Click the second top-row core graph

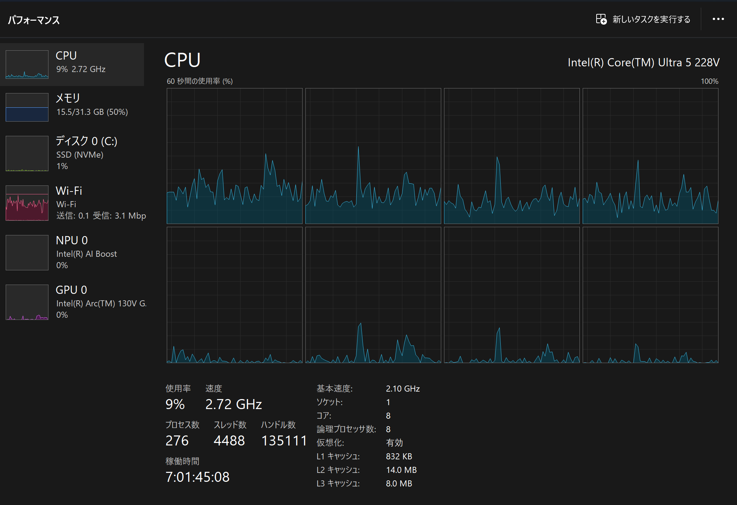point(373,156)
